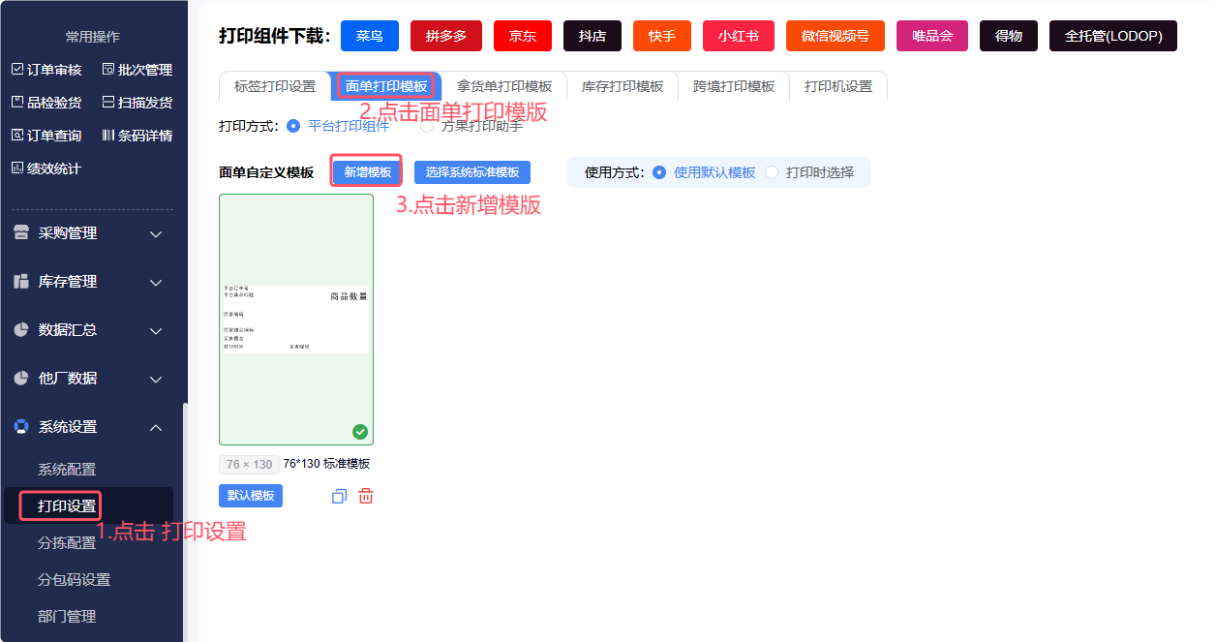Download 菜鸟 print component
Screen dimensions: 1216x642
click(x=370, y=36)
